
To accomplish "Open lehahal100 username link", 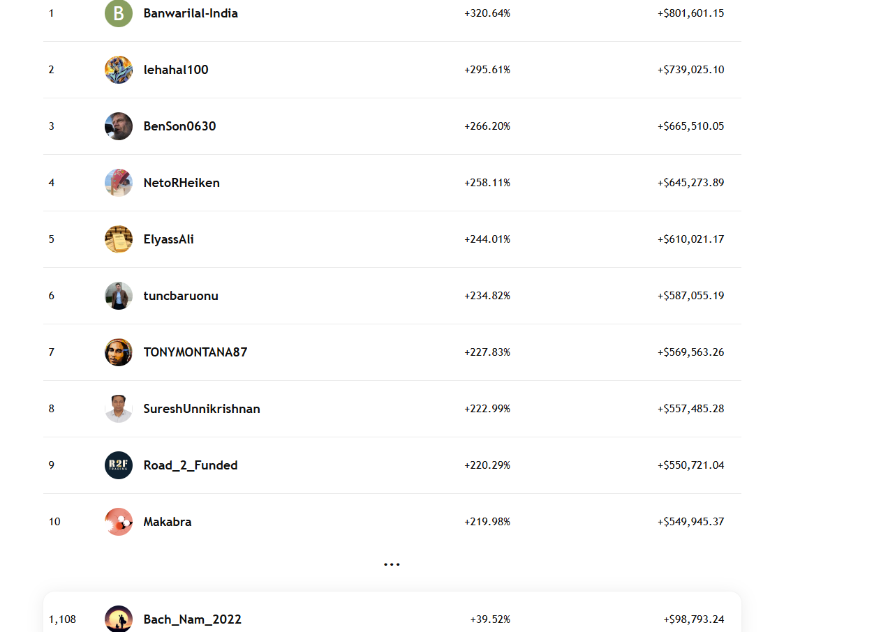I will coord(176,70).
